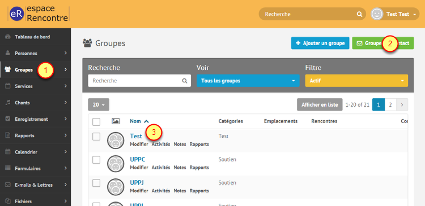
Task: Open Formulaires menu item
Action: tap(35, 169)
